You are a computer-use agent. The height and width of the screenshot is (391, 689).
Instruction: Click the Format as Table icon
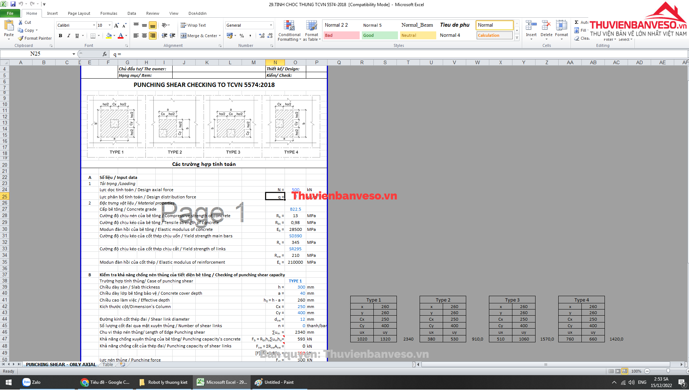pos(311,26)
